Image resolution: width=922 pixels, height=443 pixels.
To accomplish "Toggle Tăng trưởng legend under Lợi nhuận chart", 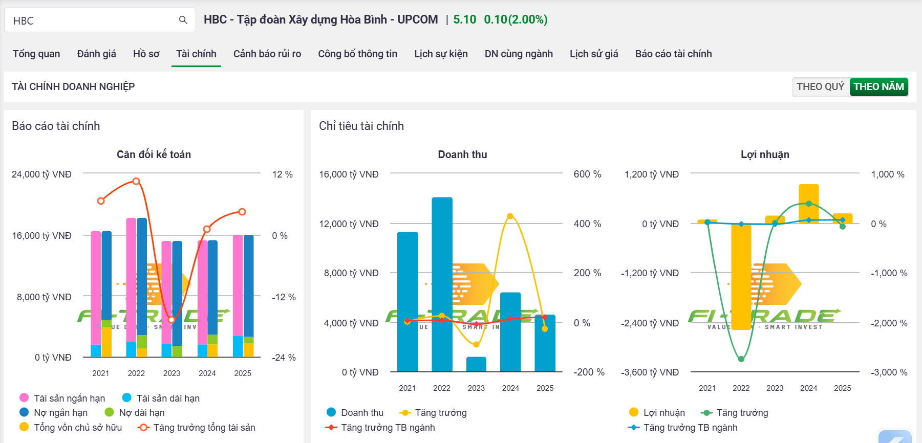I will [735, 412].
